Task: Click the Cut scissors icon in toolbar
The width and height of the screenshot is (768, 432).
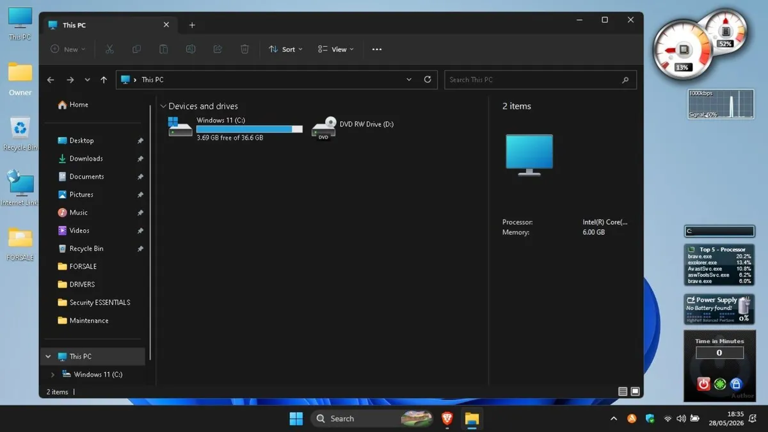Action: [109, 49]
